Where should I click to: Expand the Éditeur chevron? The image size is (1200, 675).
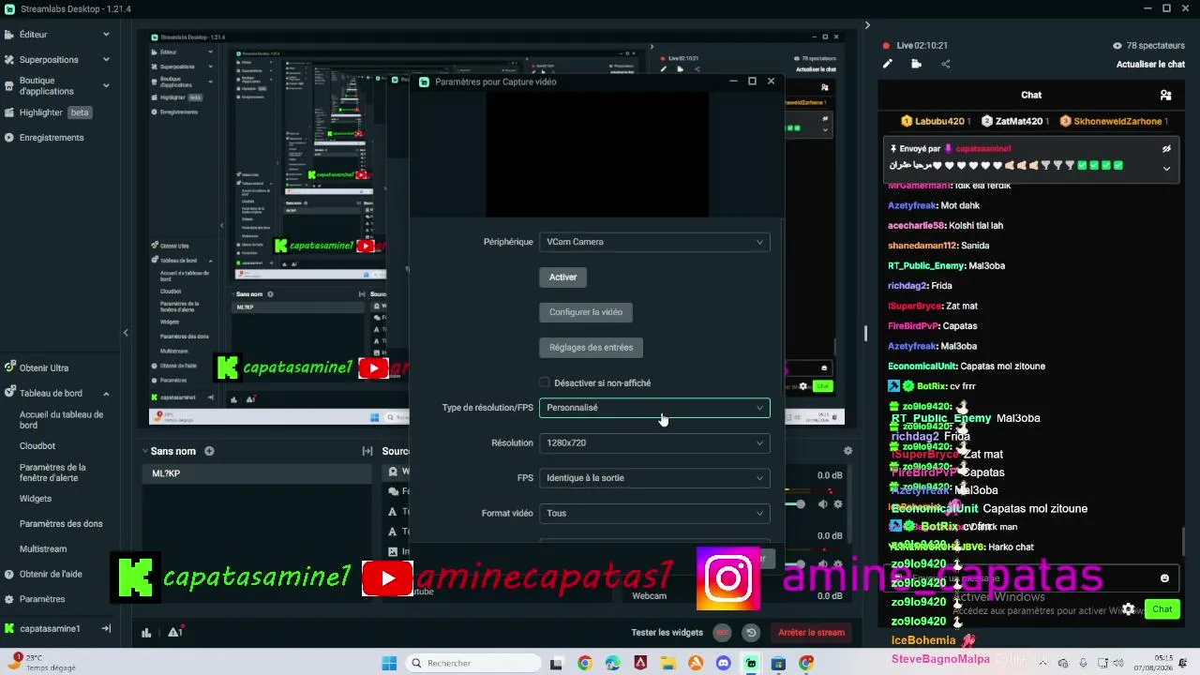pyautogui.click(x=106, y=35)
